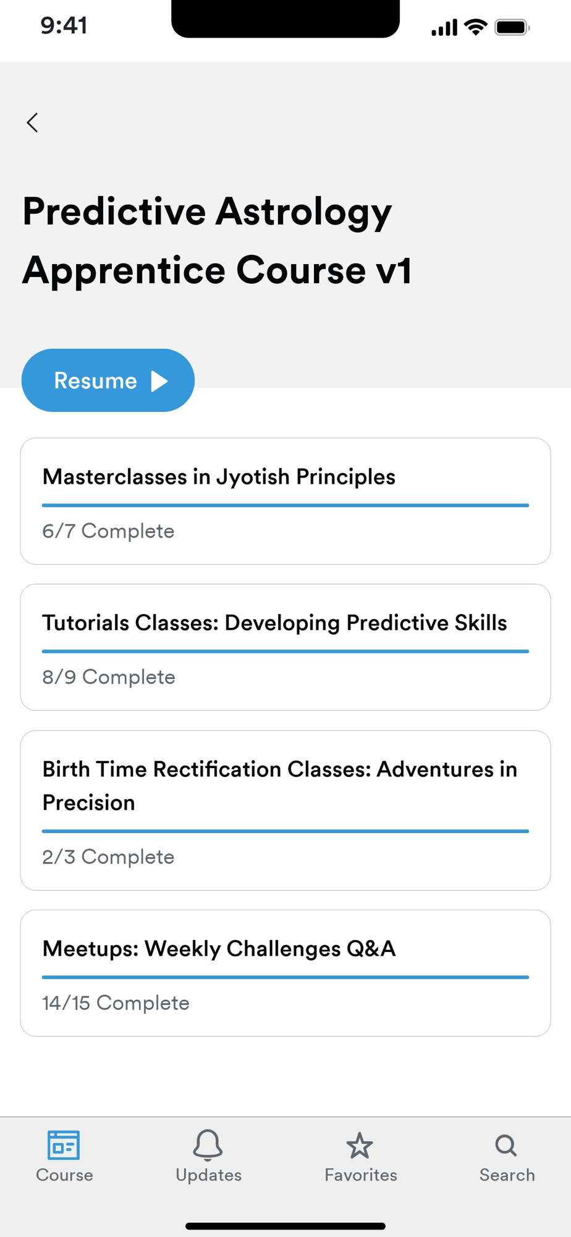Tap the back chevron arrow
571x1237 pixels.
pyautogui.click(x=33, y=122)
